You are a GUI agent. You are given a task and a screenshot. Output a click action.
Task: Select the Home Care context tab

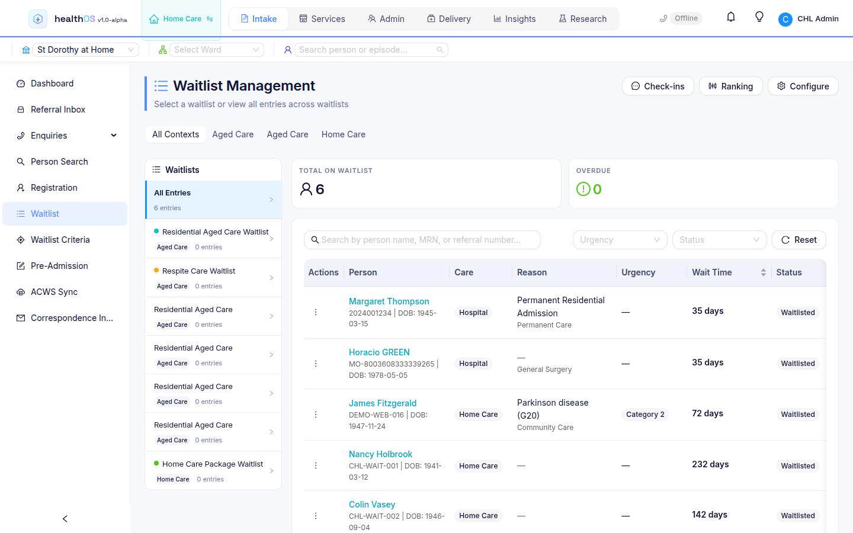344,134
